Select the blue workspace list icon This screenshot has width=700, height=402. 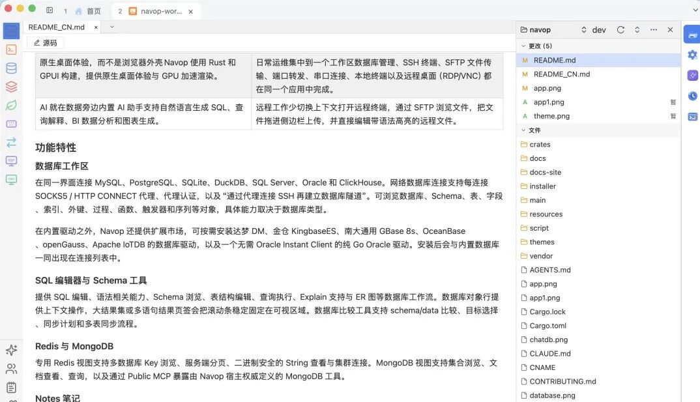point(11,31)
